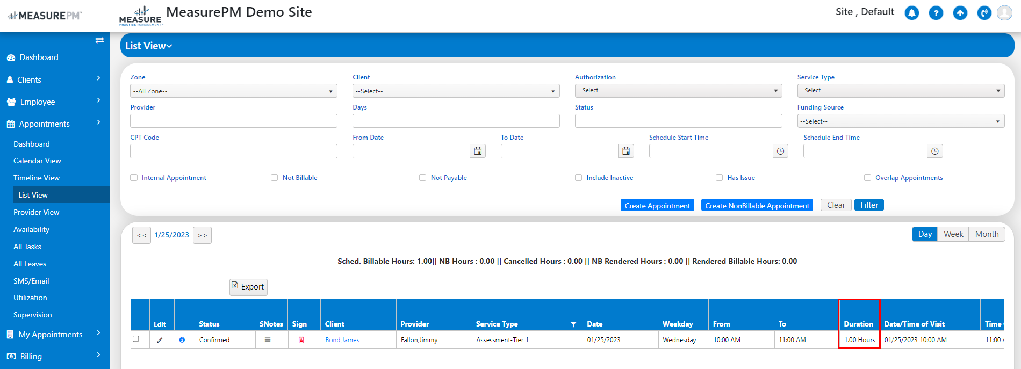The height and width of the screenshot is (369, 1021).
Task: Check the Has Issue filter
Action: pos(720,178)
